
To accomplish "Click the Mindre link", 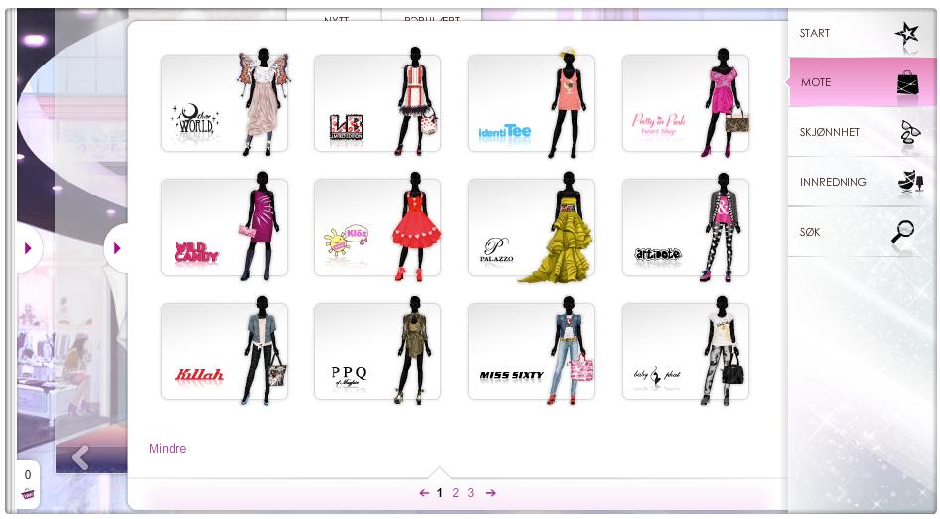I will click(x=168, y=449).
